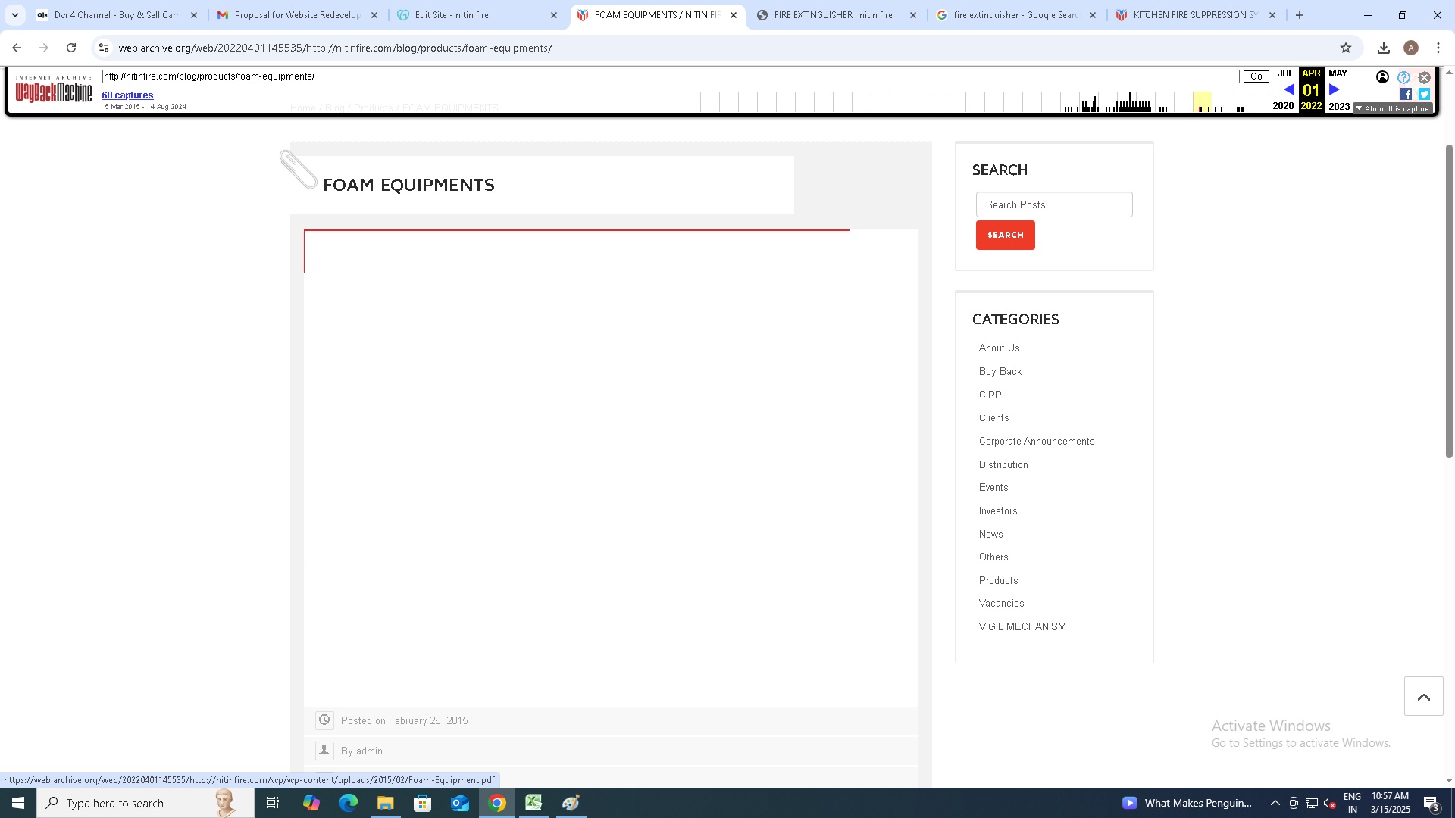This screenshot has height=818, width=1455.
Task: Open Outlook from taskbar
Action: pos(460,803)
